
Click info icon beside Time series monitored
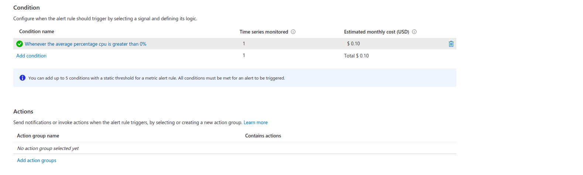coord(293,32)
